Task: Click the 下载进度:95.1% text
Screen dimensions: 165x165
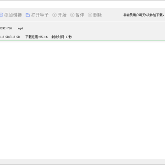Action: (37, 37)
